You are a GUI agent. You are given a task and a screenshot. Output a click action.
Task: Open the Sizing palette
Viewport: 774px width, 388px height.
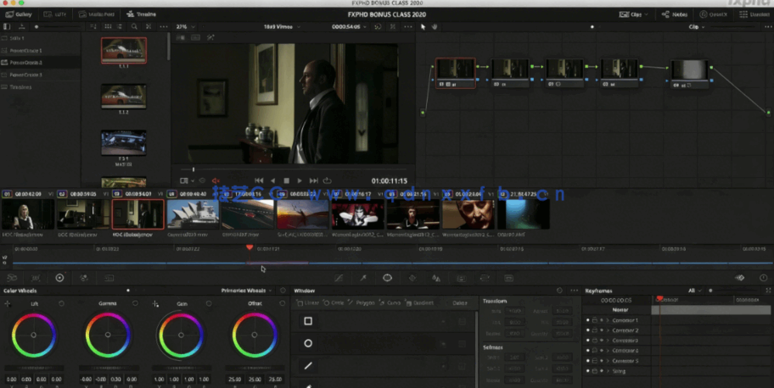(485, 278)
